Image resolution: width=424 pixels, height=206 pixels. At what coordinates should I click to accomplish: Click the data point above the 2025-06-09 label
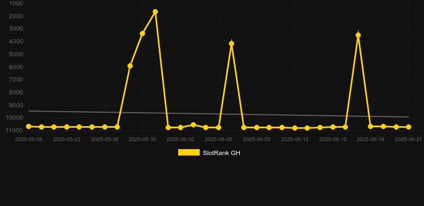[257, 128]
